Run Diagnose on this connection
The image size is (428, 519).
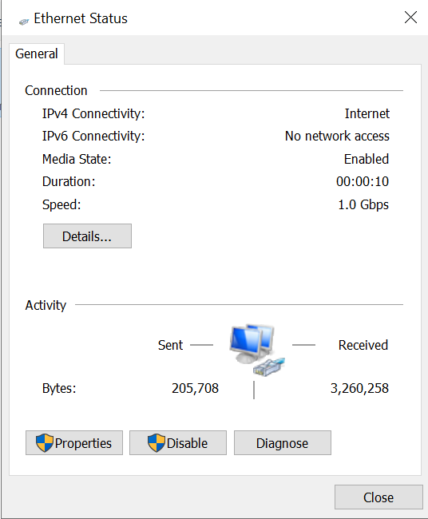pos(283,443)
